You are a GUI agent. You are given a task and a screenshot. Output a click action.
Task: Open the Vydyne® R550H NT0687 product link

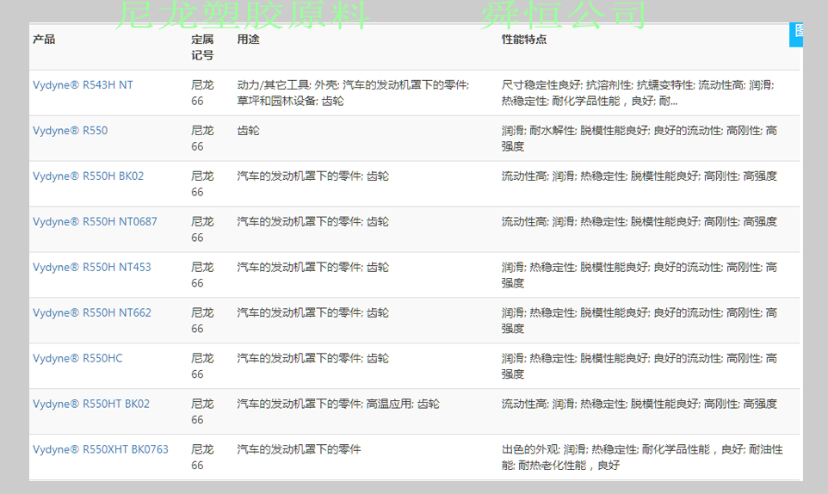pos(95,222)
